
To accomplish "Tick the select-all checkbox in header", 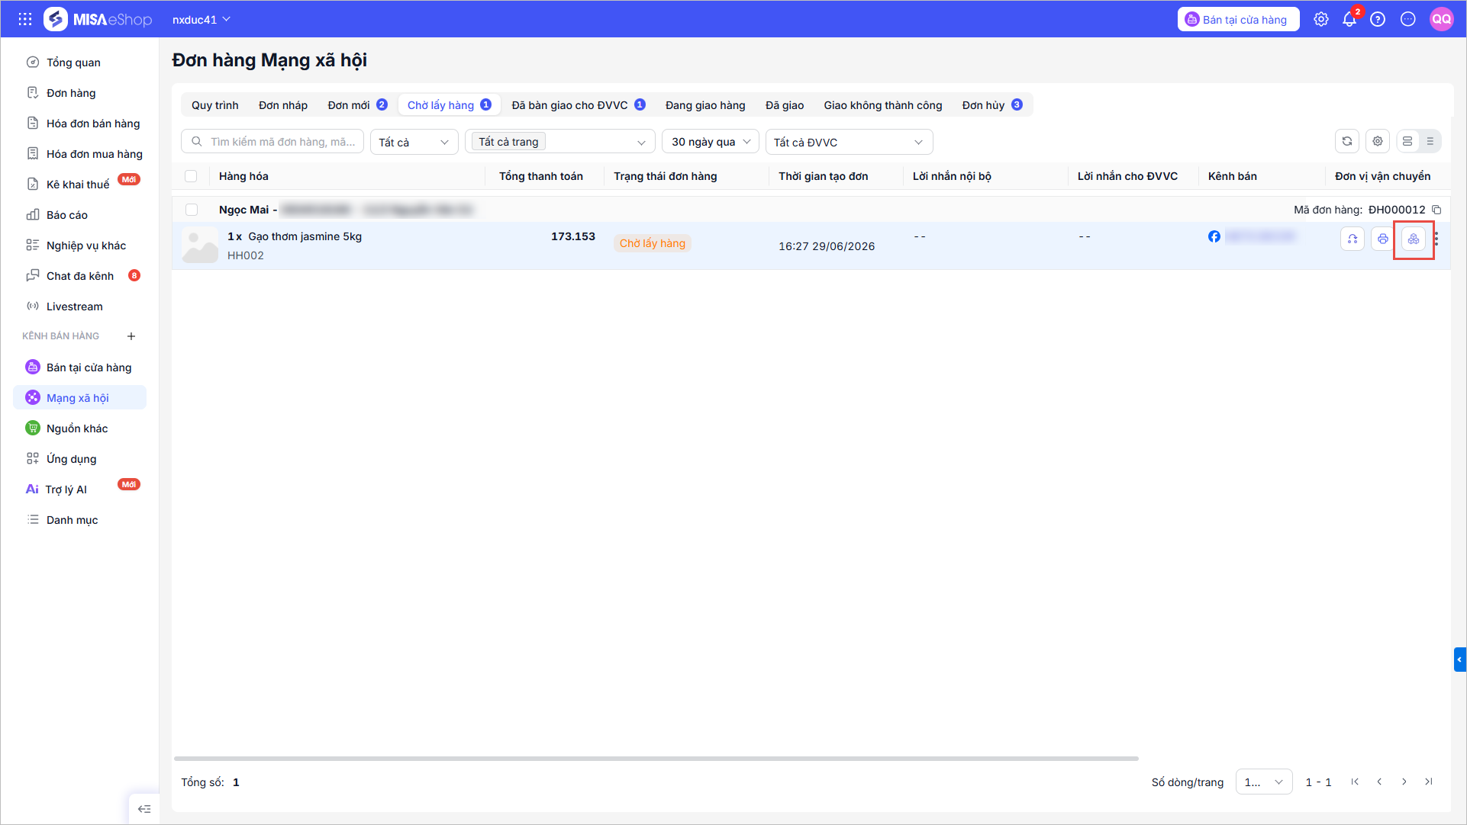I will (x=191, y=176).
